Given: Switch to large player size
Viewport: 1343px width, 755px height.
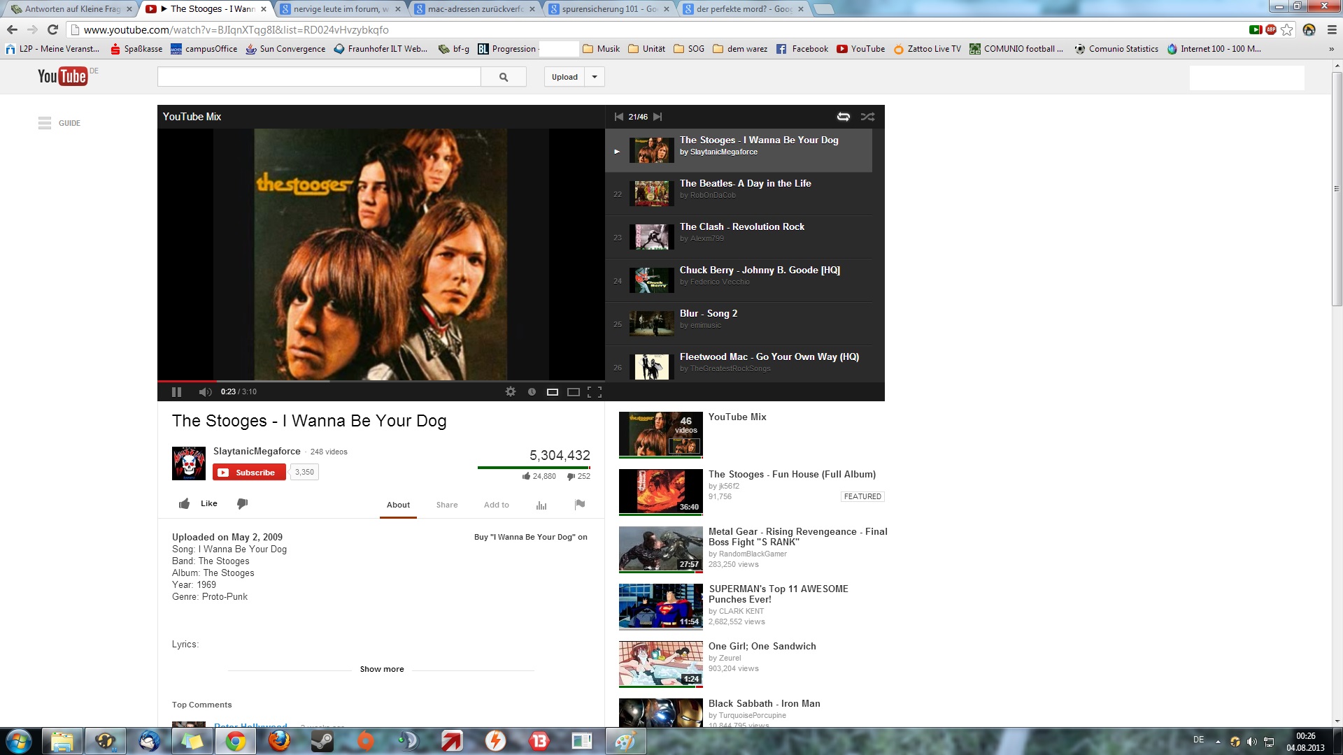Looking at the screenshot, I should point(574,392).
